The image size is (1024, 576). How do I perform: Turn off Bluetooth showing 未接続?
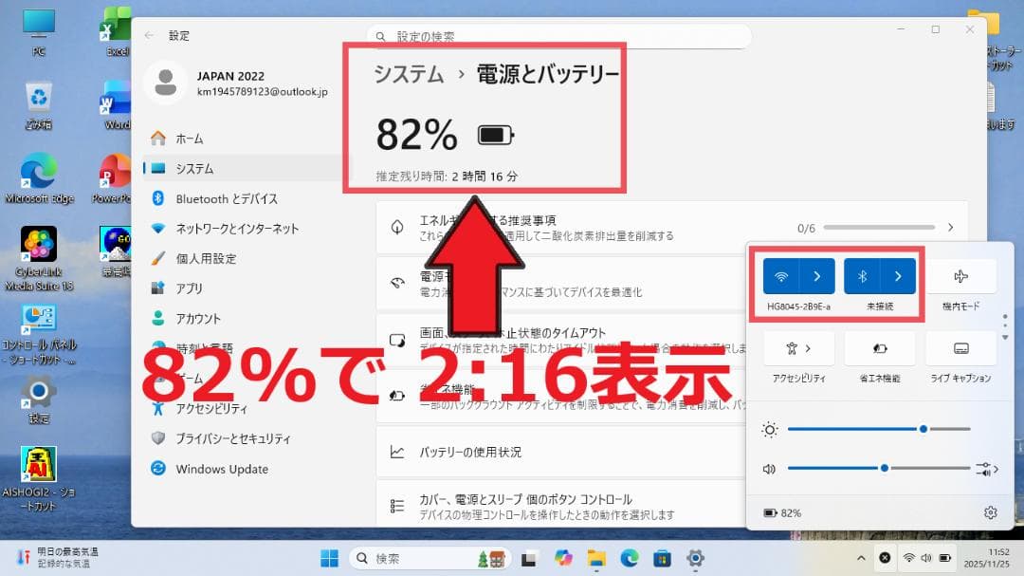[x=865, y=276]
